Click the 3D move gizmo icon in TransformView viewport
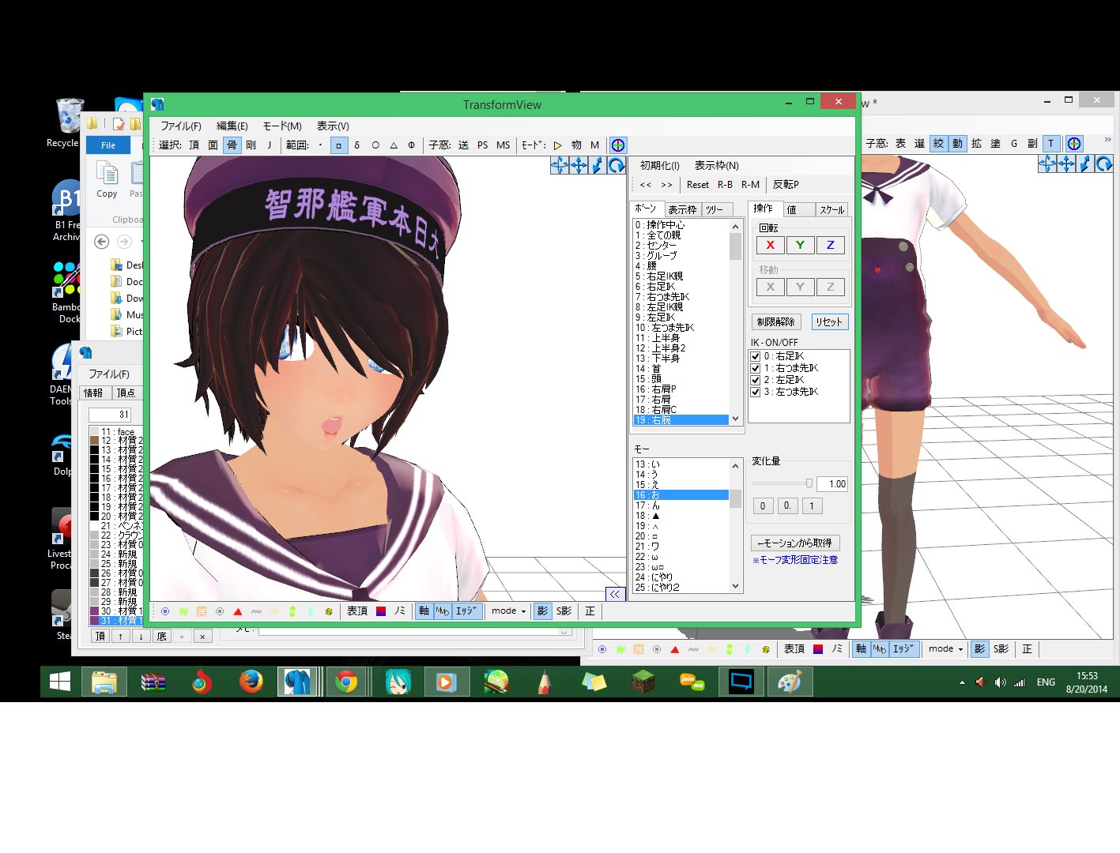Image resolution: width=1120 pixels, height=853 pixels. click(560, 165)
